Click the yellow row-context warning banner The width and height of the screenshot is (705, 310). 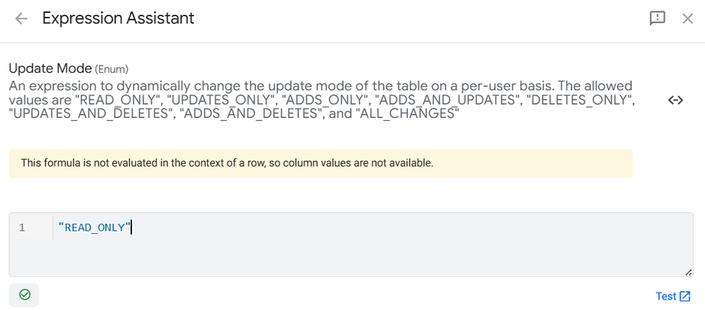click(320, 163)
